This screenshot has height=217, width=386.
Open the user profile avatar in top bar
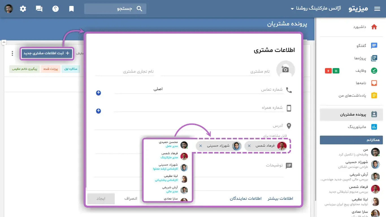tap(9, 9)
